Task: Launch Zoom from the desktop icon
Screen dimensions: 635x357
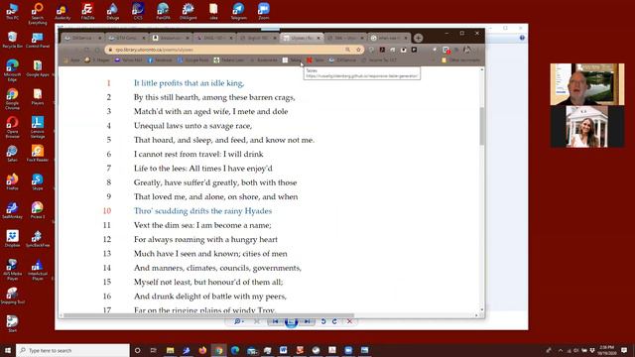Action: click(264, 11)
